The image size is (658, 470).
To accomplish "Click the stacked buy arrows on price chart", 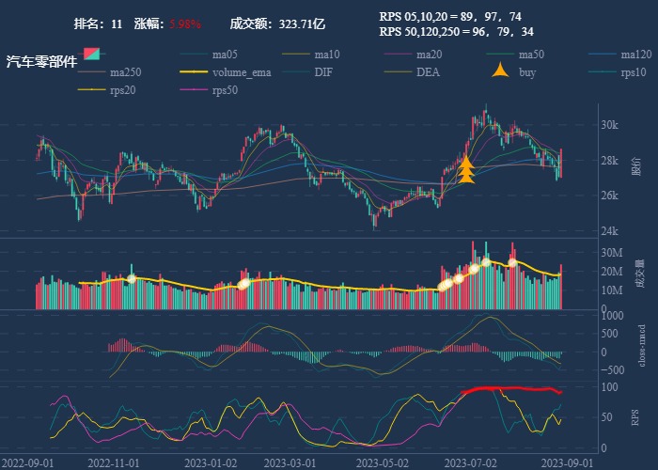I will [466, 170].
